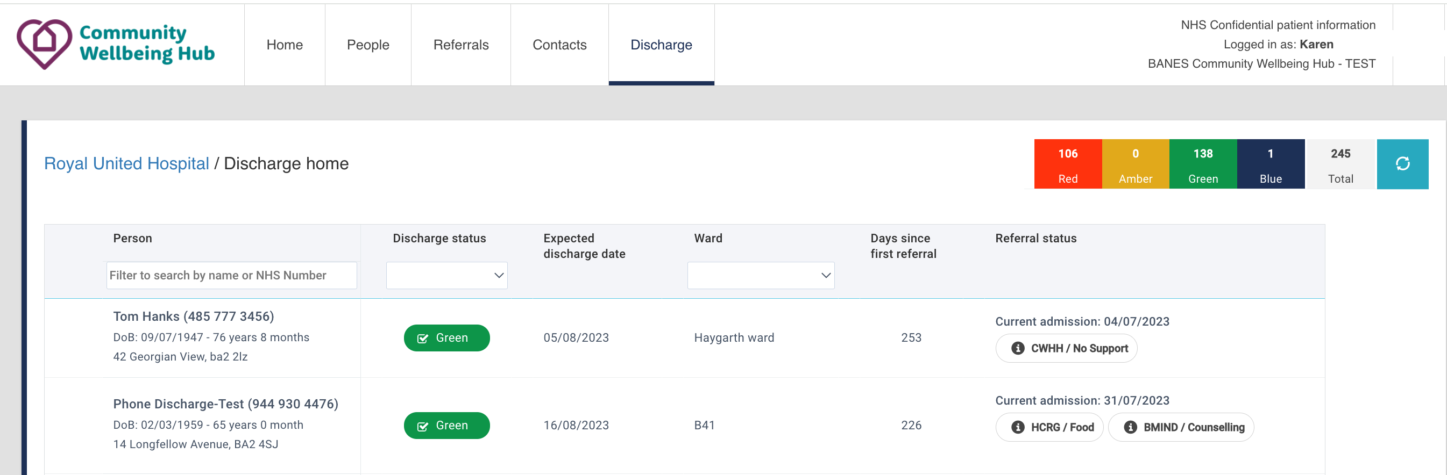This screenshot has width=1447, height=475.
Task: Click the Community Wellbeing Hub heart logo
Action: coord(44,44)
